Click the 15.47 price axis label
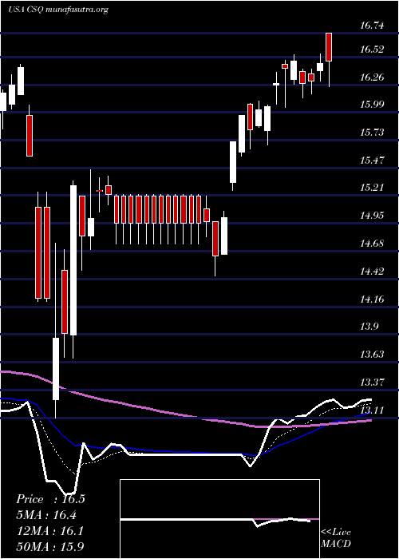 point(373,160)
